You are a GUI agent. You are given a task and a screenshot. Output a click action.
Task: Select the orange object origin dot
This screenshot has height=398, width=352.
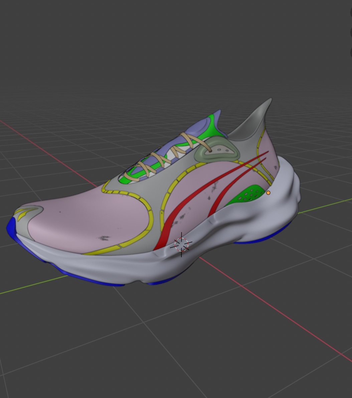(268, 193)
